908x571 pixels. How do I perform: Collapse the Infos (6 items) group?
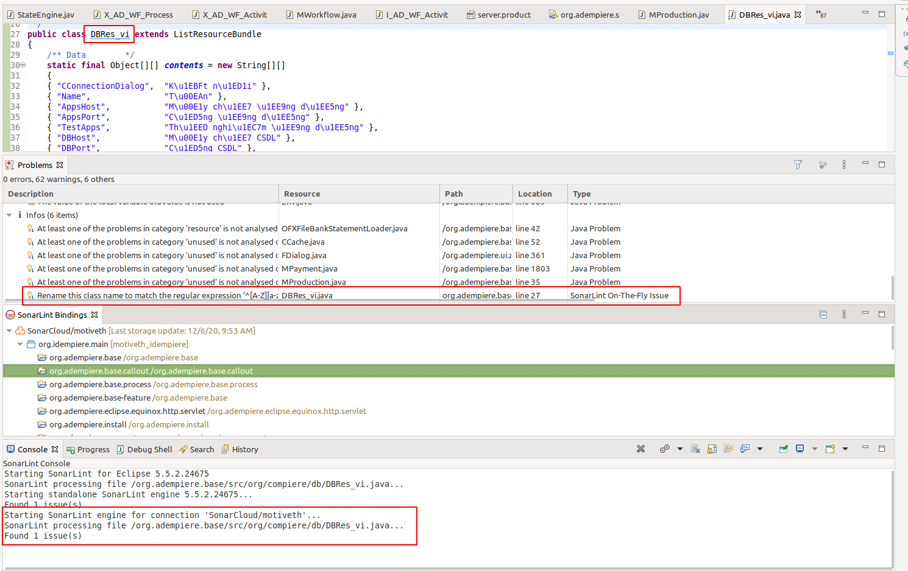click(x=9, y=215)
